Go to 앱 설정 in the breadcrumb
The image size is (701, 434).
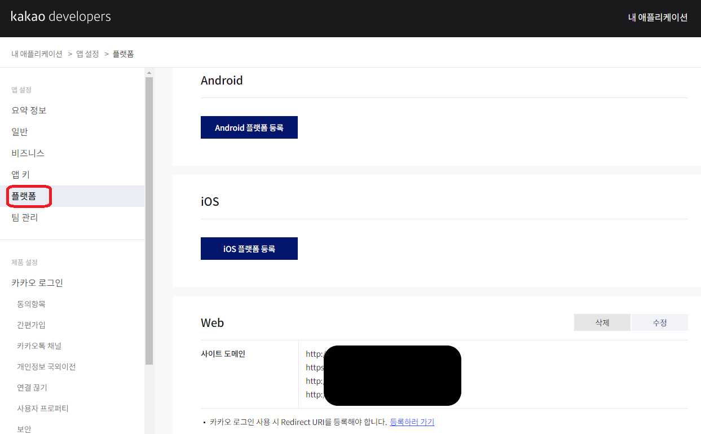coord(87,54)
